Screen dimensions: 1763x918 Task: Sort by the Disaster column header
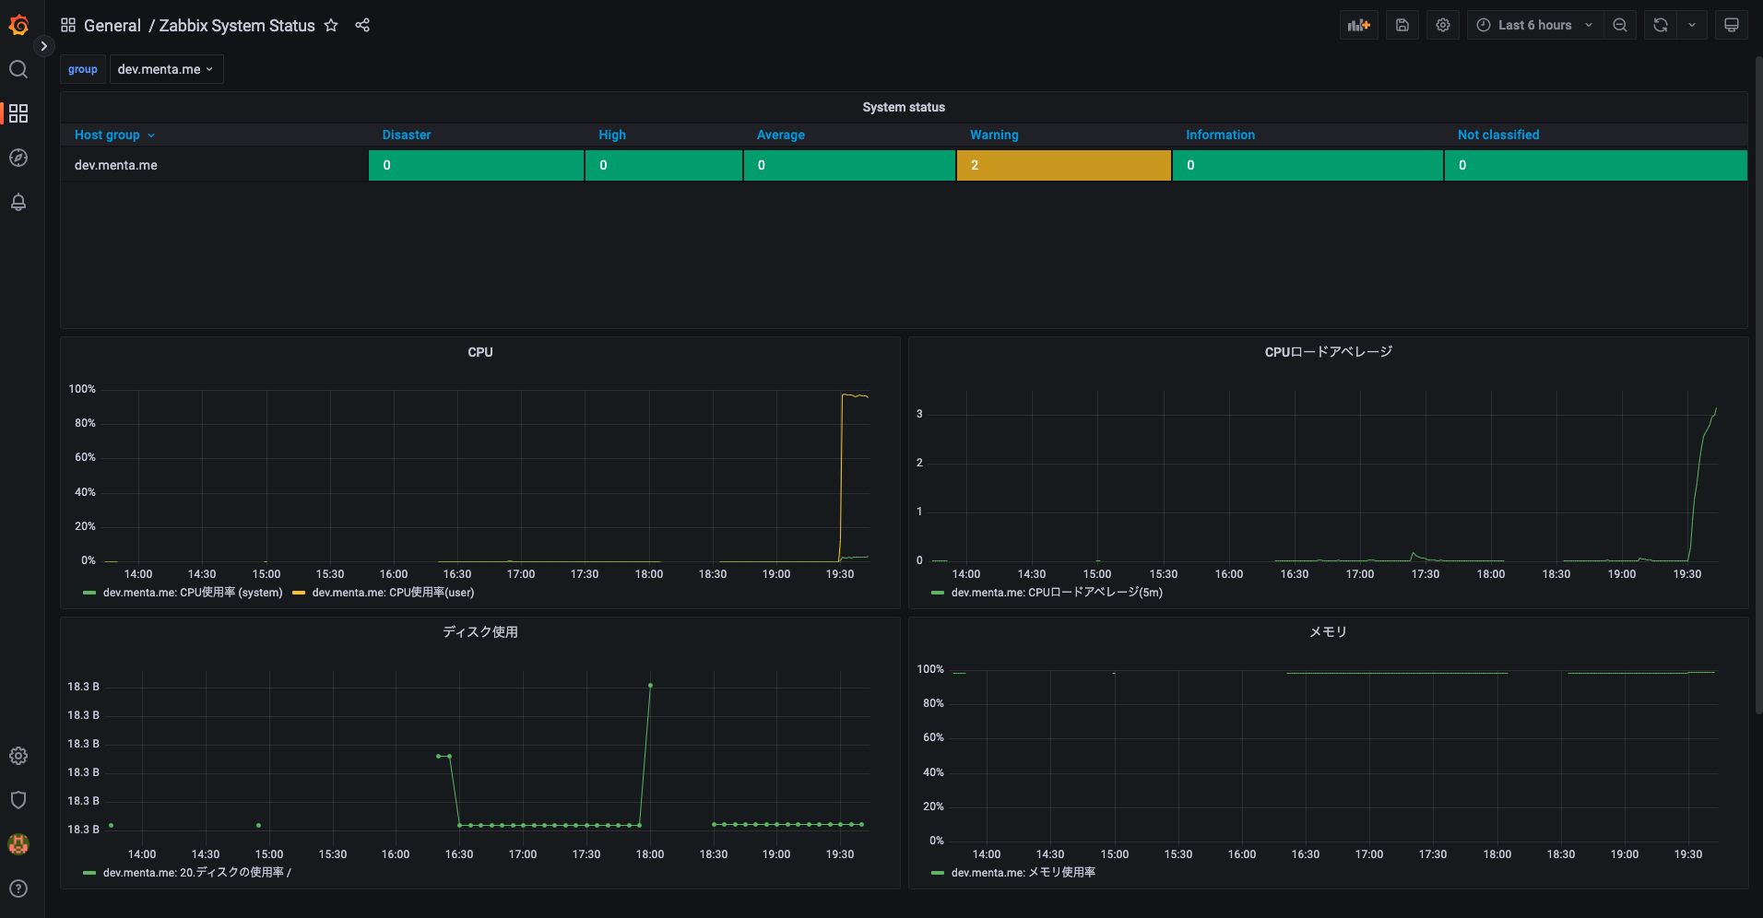(407, 135)
